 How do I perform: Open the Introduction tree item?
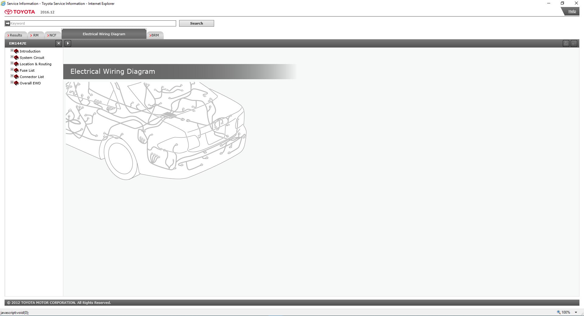(x=30, y=51)
